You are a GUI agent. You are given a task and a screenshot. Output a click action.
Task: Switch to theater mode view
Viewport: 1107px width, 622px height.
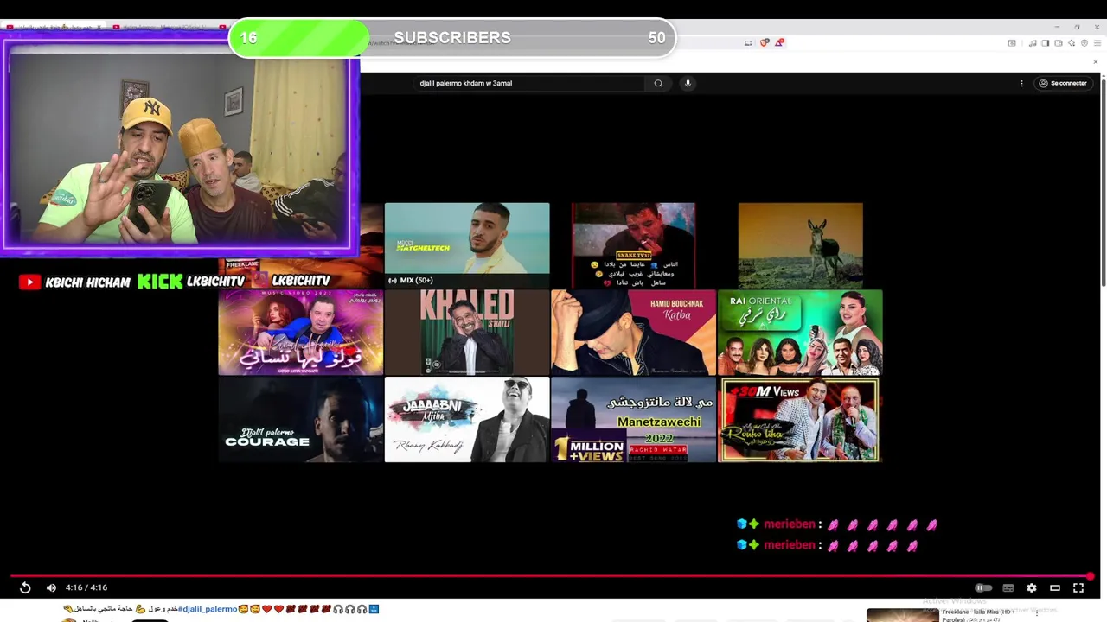[x=1055, y=587]
